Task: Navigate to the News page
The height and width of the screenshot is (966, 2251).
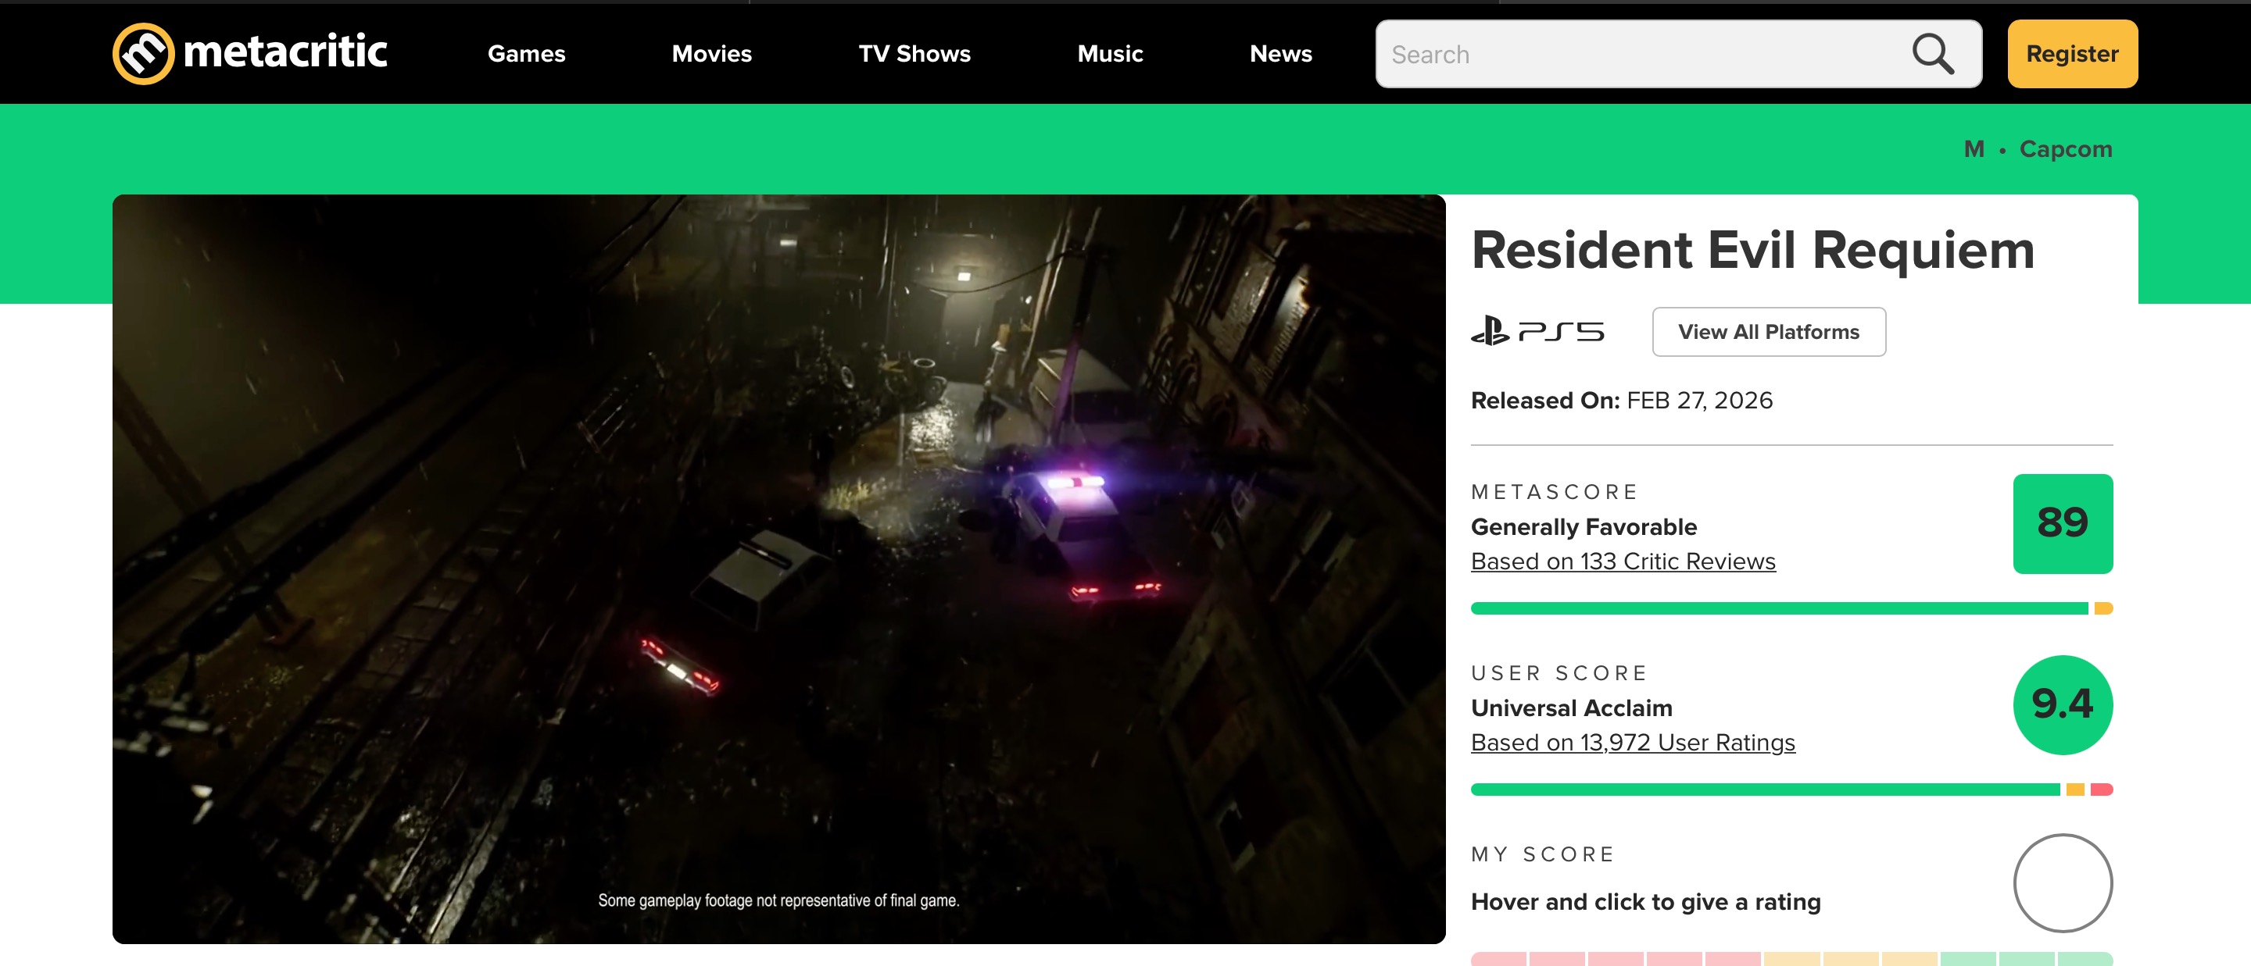Action: [1280, 54]
